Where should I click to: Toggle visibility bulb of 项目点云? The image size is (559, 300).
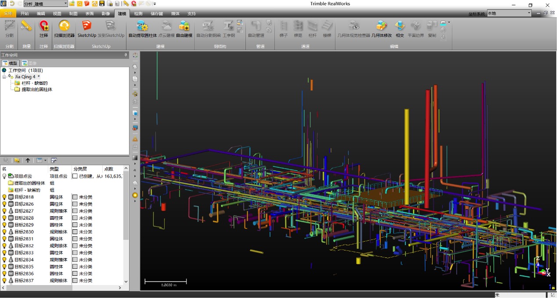point(4,176)
